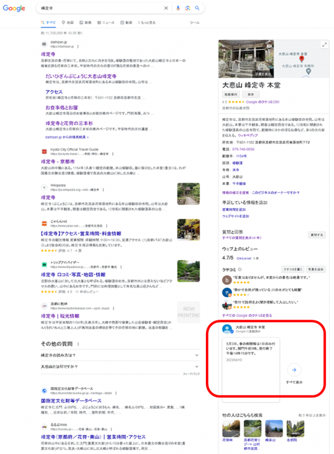
Task: Open the トリップアドバイザー 峰定寺 result
Action: pyautogui.click(x=73, y=275)
